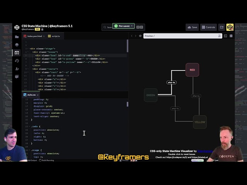Click the RED state box in preview

(x=192, y=70)
